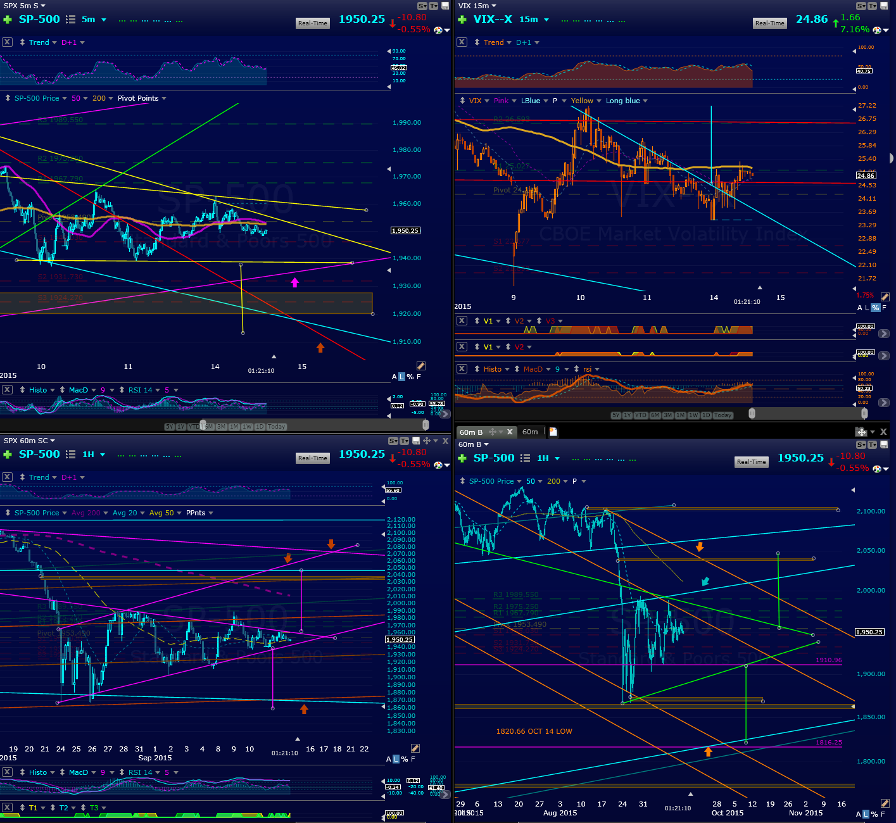Toggle L log scale on SPX 60m SC chart

[396, 759]
